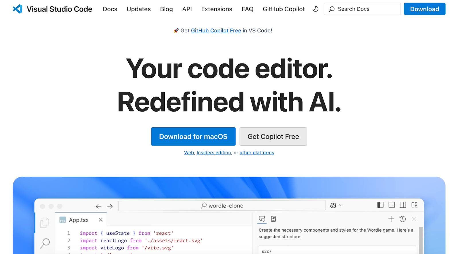Click the Copilot panel scrollbar
459x254 pixels.
pos(421,240)
